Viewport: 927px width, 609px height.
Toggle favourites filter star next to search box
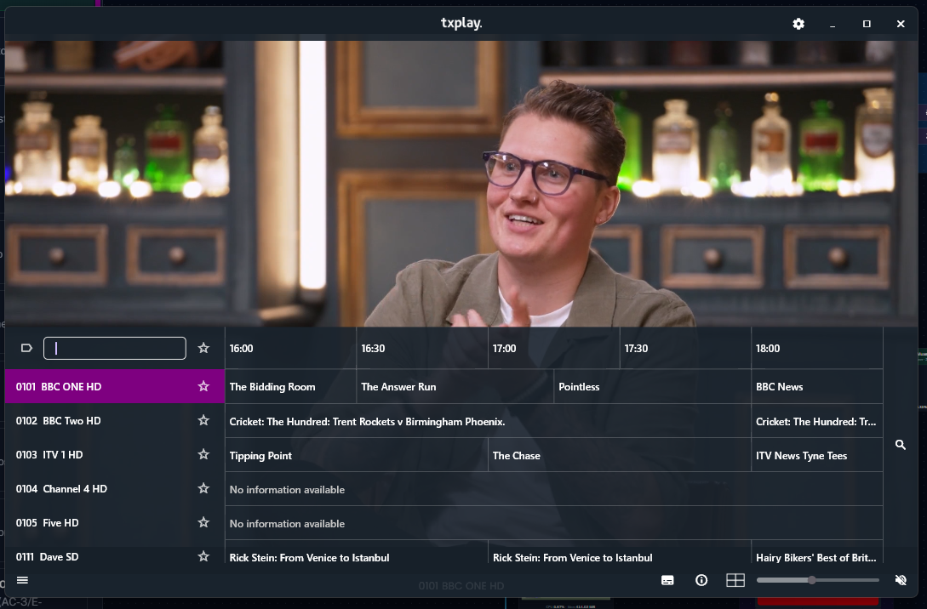[x=203, y=348]
